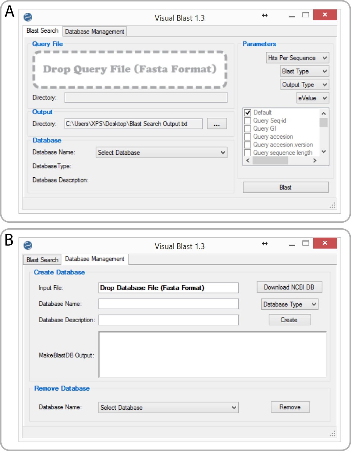Maximize the panel A Visual Blast window
This screenshot has width=351, height=451.
click(x=306, y=15)
